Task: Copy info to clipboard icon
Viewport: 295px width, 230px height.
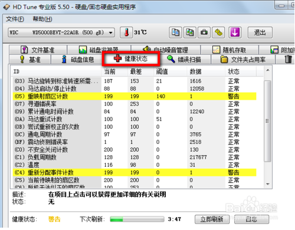Action: 175,32
